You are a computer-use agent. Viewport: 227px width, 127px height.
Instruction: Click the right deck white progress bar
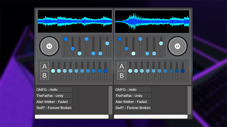tap(151, 117)
